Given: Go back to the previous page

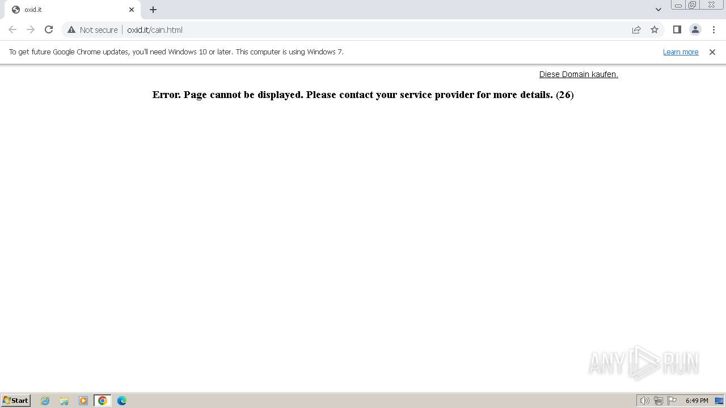Looking at the screenshot, I should coord(12,29).
